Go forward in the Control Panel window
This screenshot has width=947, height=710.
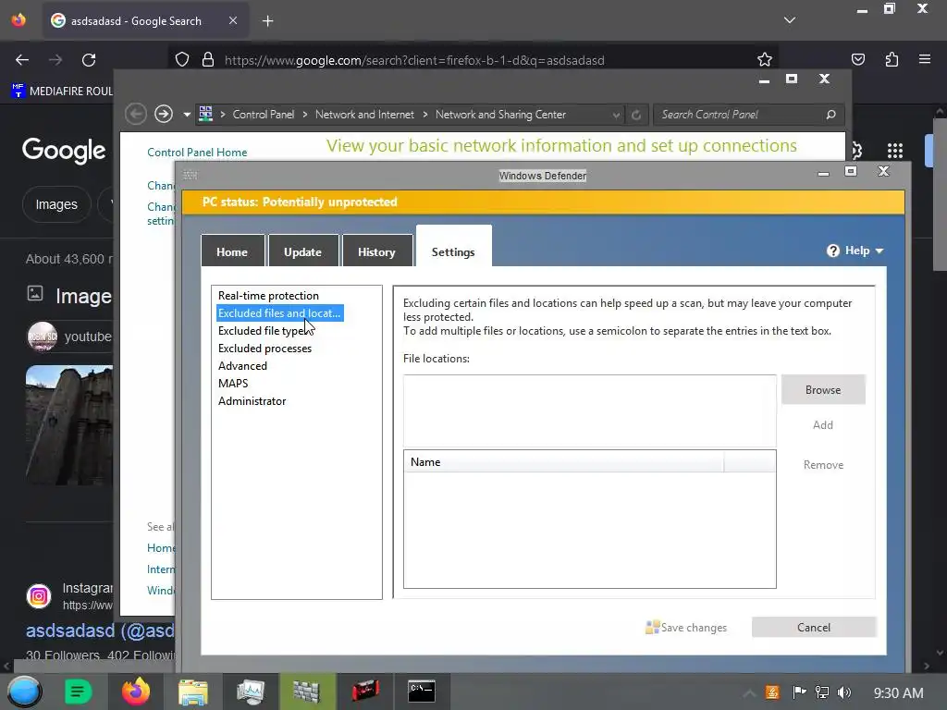point(163,114)
